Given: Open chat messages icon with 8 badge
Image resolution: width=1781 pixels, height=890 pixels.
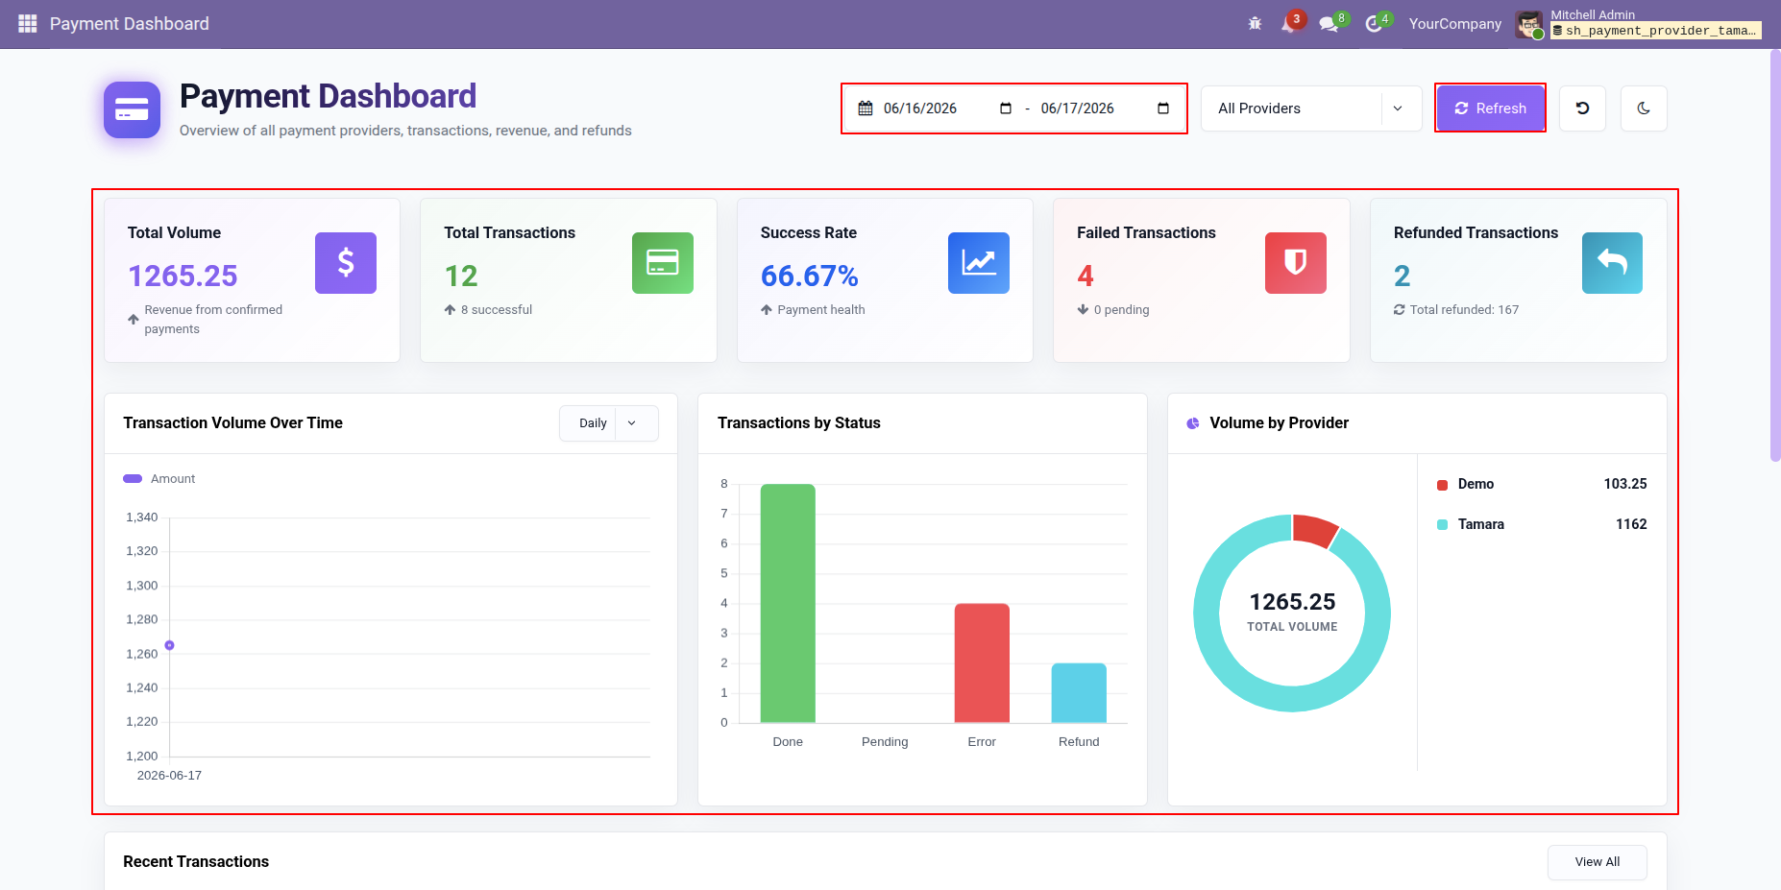Looking at the screenshot, I should click(x=1330, y=23).
